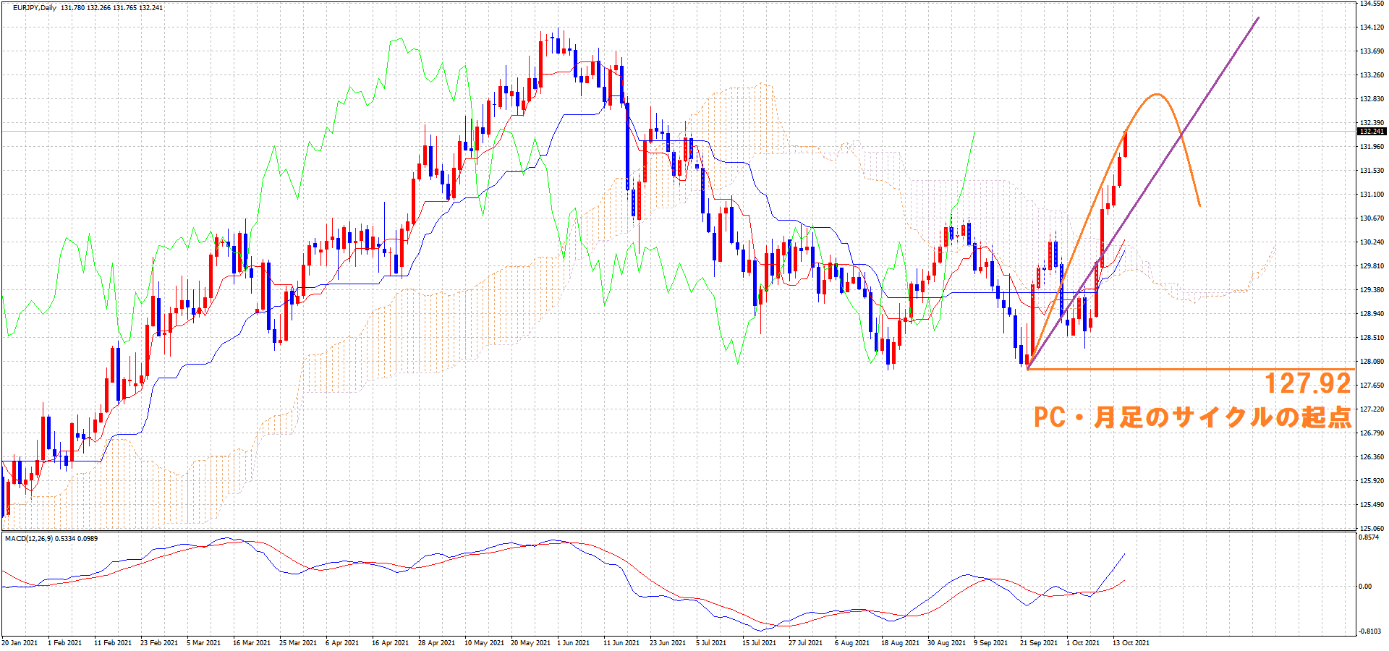Viewport: 1389px width, 651px height.
Task: Click the MACD(12,26,9) indicator label
Action: (x=29, y=539)
